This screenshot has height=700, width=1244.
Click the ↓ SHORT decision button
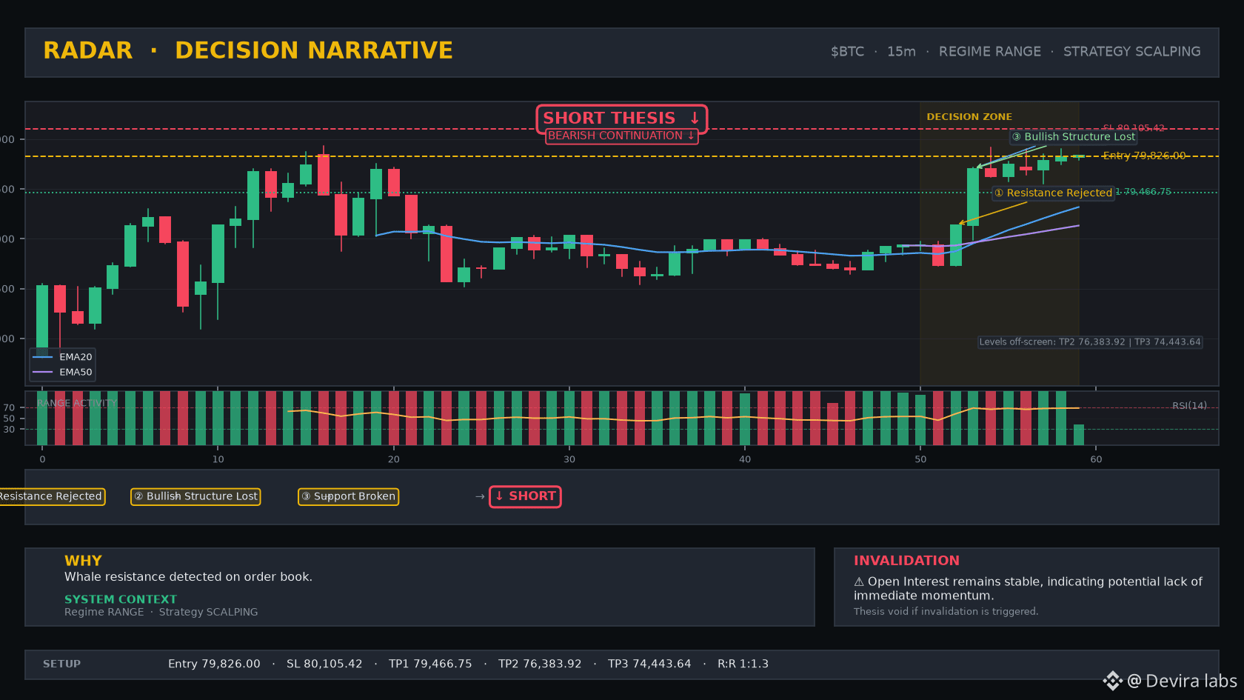525,496
